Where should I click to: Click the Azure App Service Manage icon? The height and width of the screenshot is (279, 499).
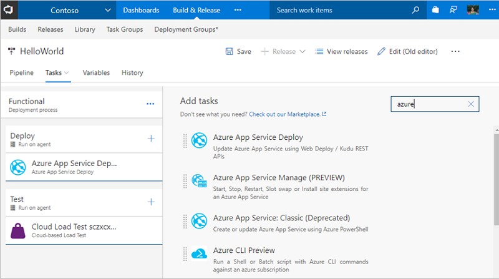click(x=199, y=181)
